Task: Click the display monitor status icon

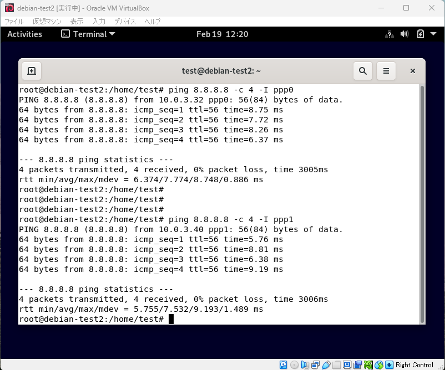Action: tap(347, 364)
